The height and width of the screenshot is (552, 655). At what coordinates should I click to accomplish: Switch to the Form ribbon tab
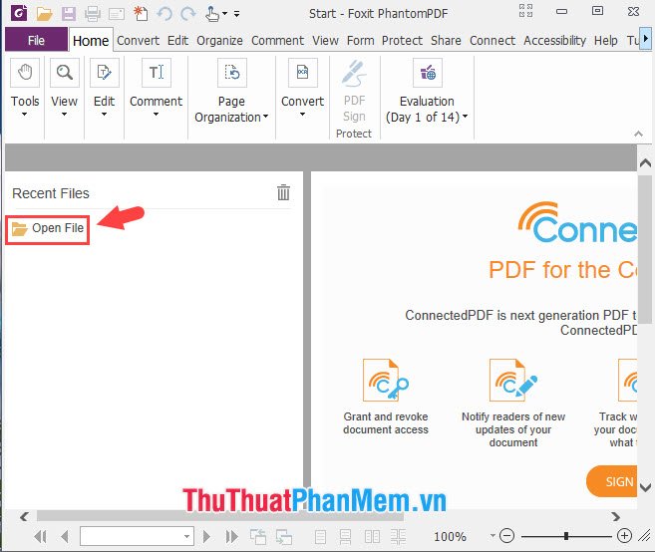(361, 41)
